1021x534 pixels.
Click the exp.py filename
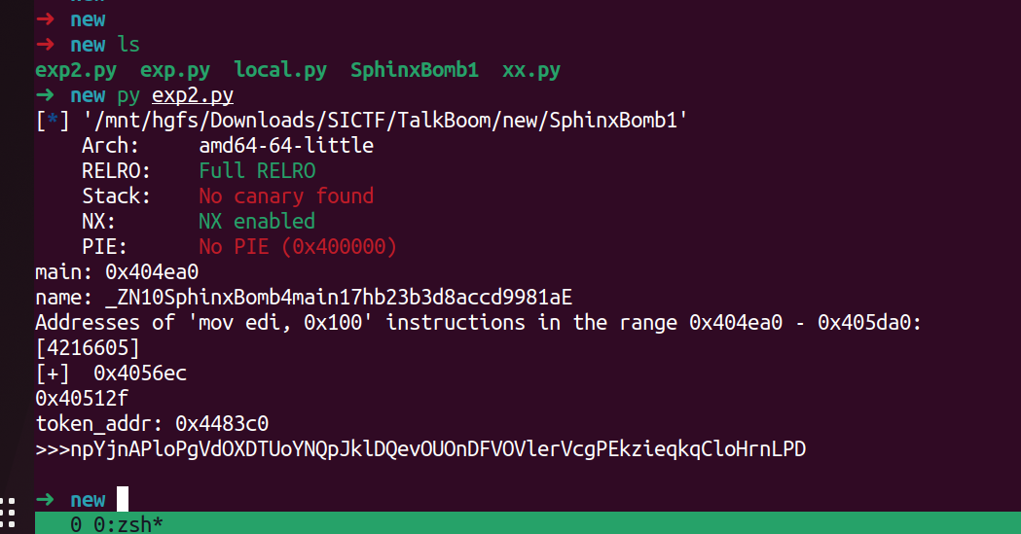(x=175, y=70)
